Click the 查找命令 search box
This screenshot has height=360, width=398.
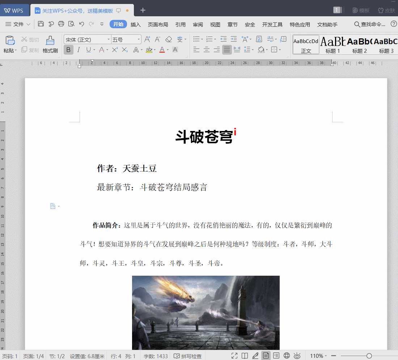(370, 24)
